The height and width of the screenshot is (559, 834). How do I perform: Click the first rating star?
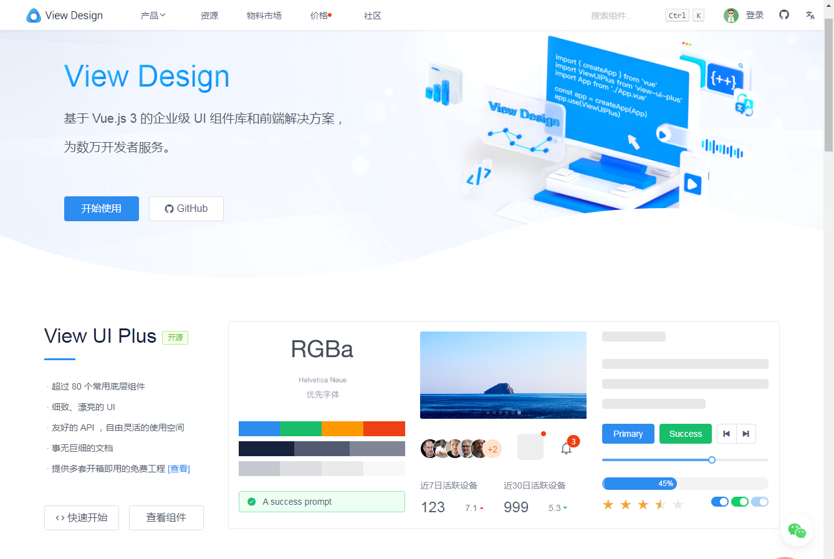click(x=608, y=504)
